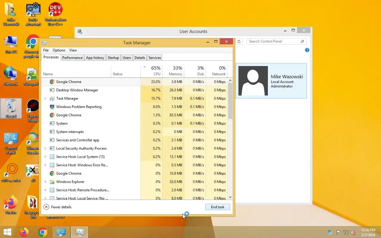Click the Task Manager process row icon

click(52, 98)
